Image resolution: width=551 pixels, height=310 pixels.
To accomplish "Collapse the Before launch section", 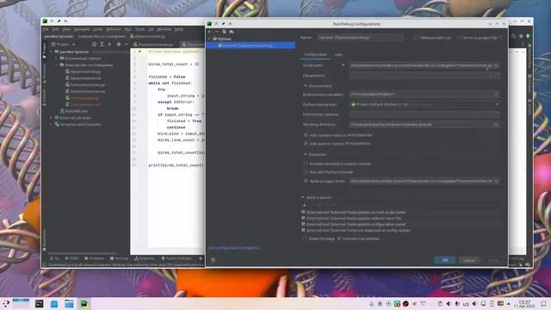I will (302, 197).
